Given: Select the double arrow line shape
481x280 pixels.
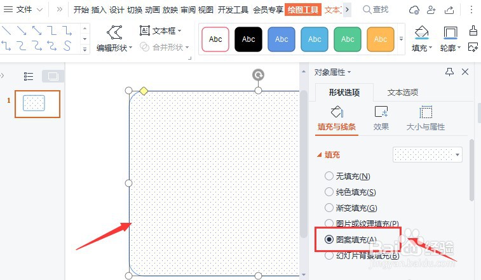Looking at the screenshot, I should (x=37, y=30).
